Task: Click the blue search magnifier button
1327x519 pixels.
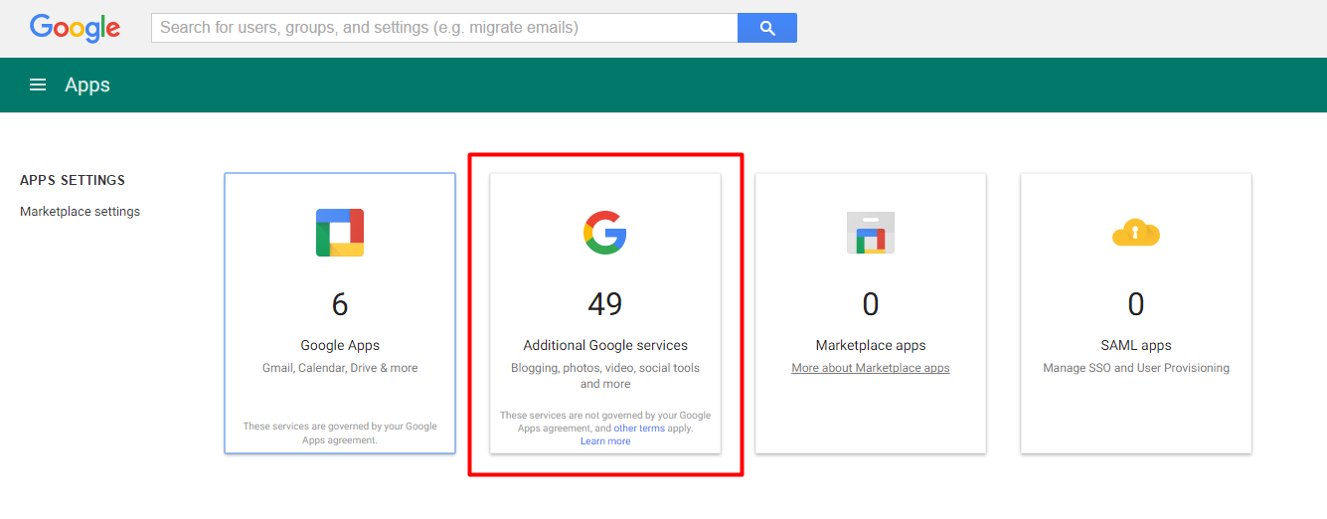Action: click(x=767, y=28)
